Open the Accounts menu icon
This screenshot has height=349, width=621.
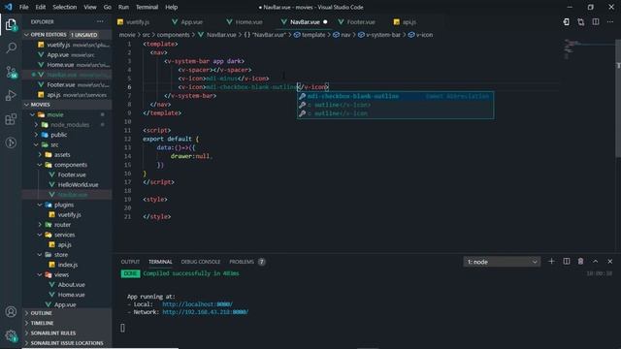pyautogui.click(x=11, y=312)
